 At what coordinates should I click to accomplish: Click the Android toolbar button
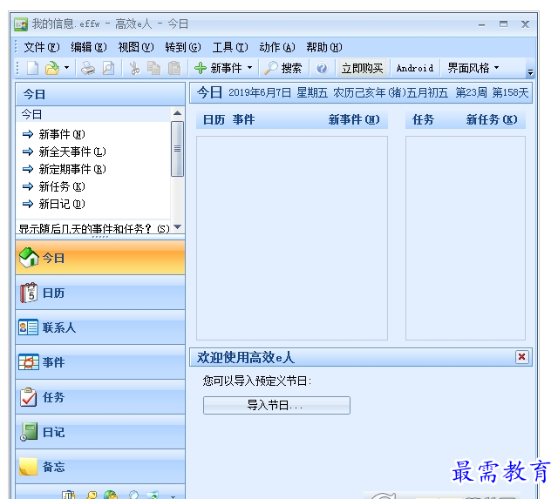pos(415,68)
